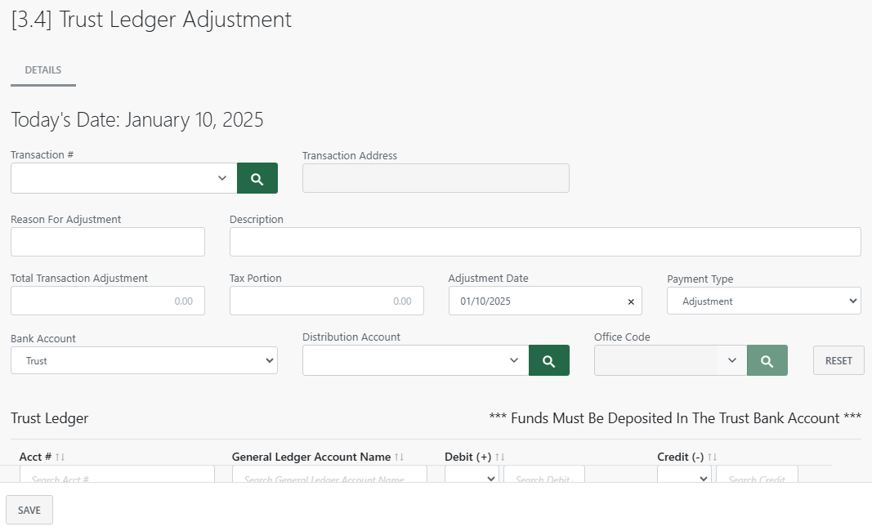This screenshot has width=872, height=531.
Task: Click the Reason For Adjustment field
Action: coord(107,242)
